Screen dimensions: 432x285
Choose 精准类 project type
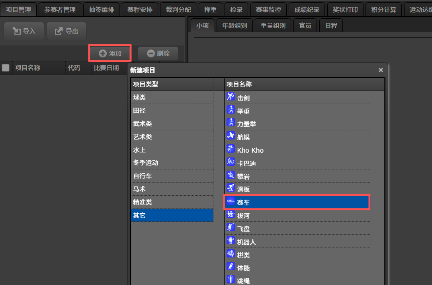point(172,202)
